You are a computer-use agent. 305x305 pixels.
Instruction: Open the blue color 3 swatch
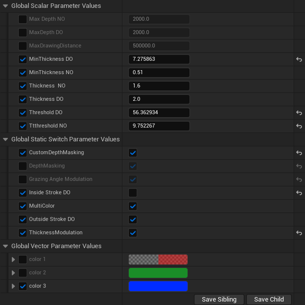coord(158,286)
